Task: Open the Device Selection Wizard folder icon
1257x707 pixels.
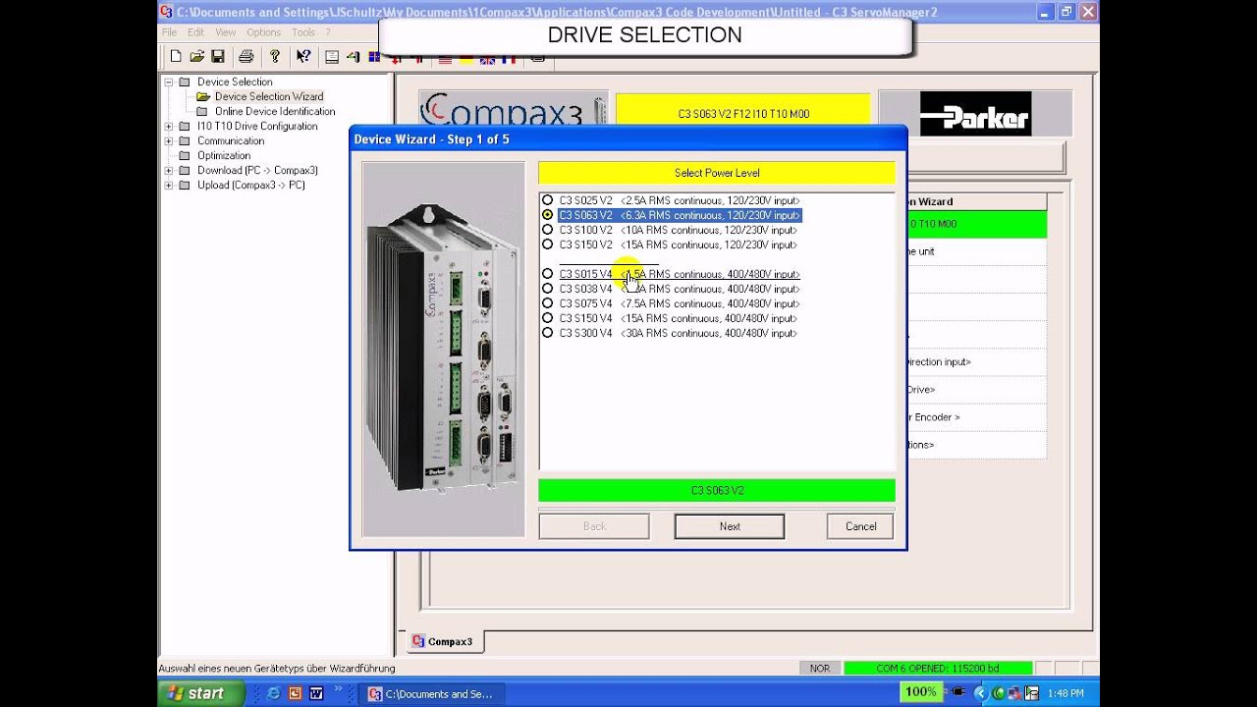Action: click(202, 96)
